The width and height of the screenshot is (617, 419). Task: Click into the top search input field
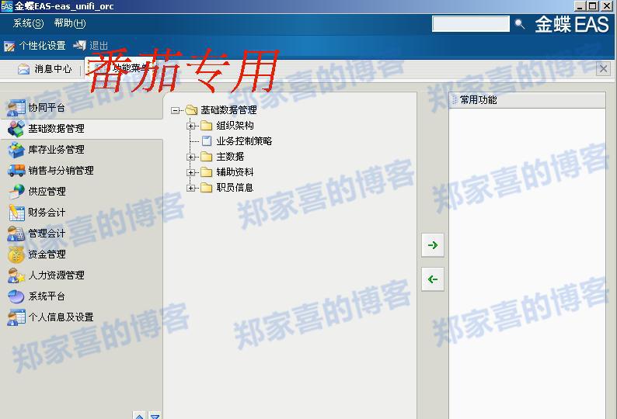[471, 24]
